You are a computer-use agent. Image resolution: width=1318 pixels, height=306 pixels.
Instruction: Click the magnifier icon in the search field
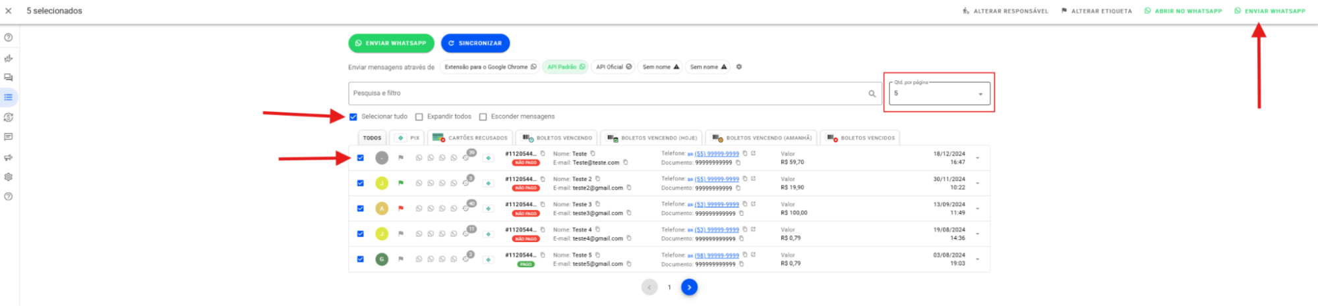pos(872,93)
